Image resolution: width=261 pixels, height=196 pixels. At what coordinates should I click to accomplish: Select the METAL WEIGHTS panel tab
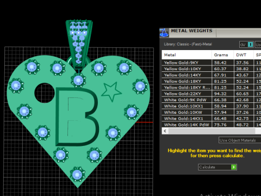(x=191, y=30)
